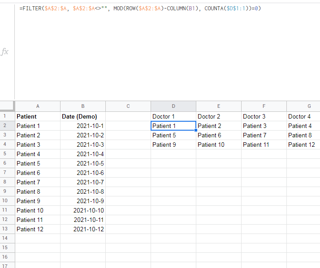
Task: Select row 5 header
Action: point(7,154)
